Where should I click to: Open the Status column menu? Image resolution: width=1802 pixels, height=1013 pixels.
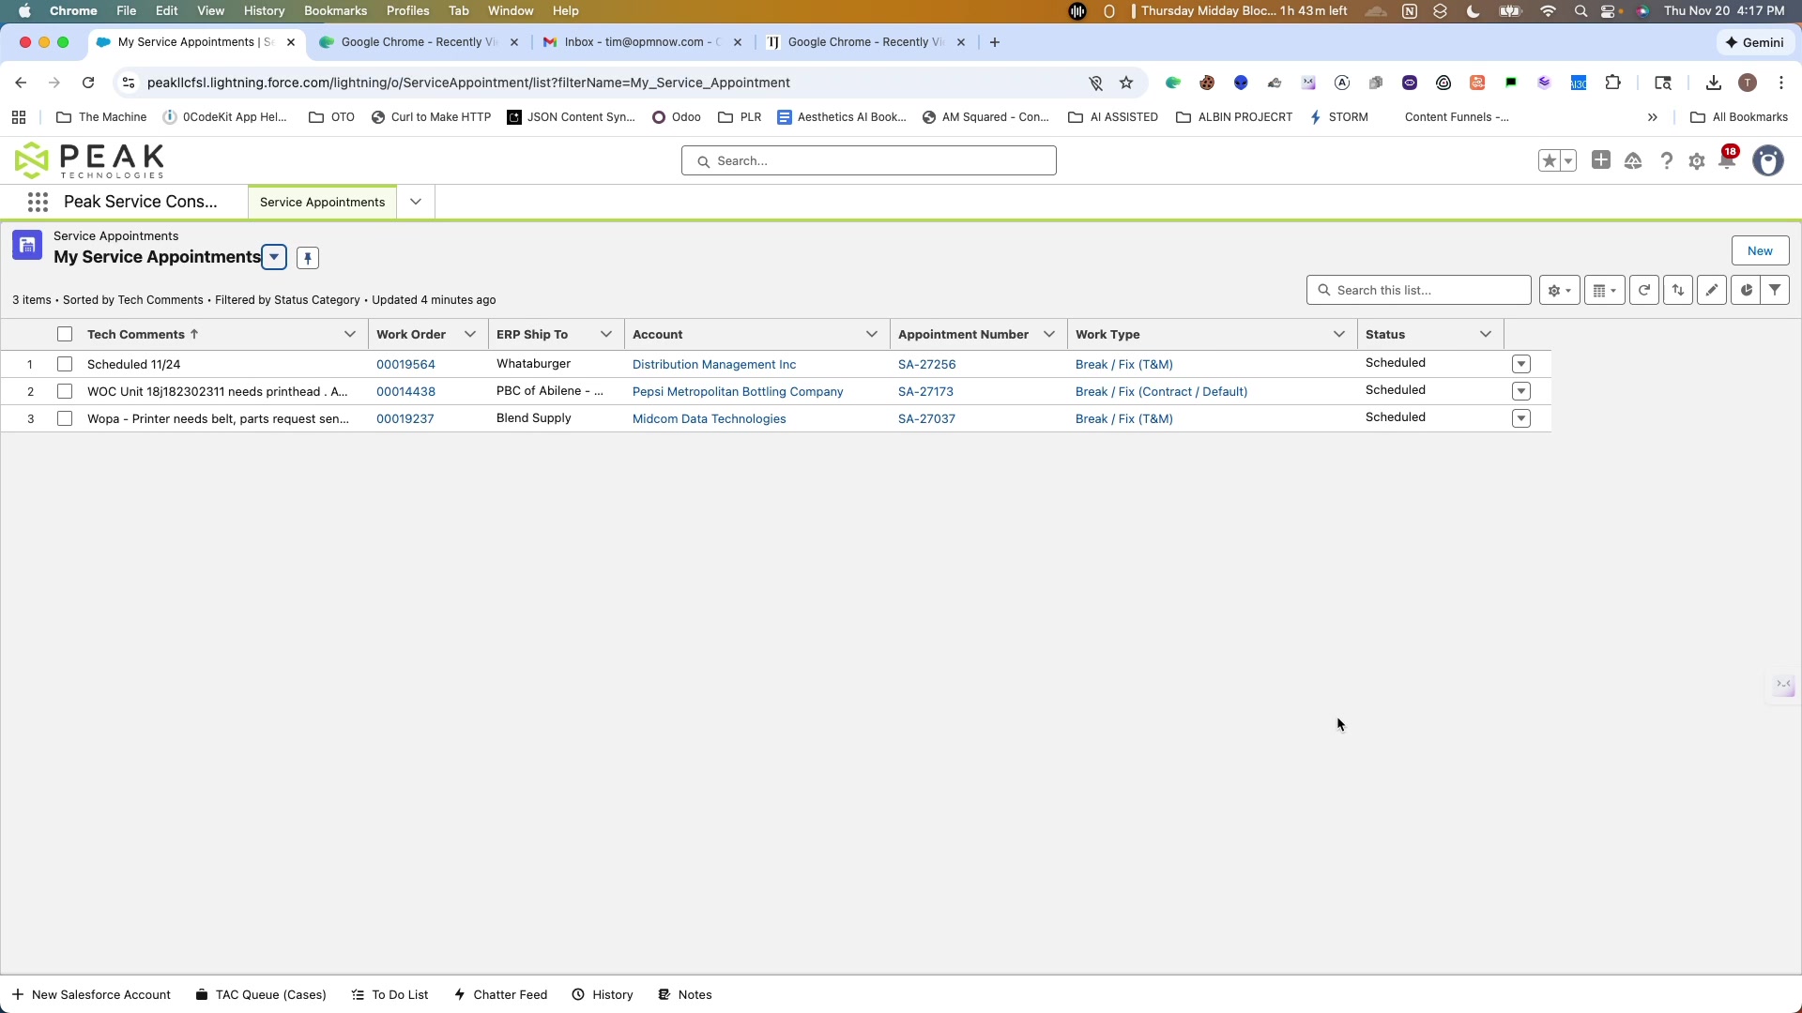click(x=1486, y=335)
